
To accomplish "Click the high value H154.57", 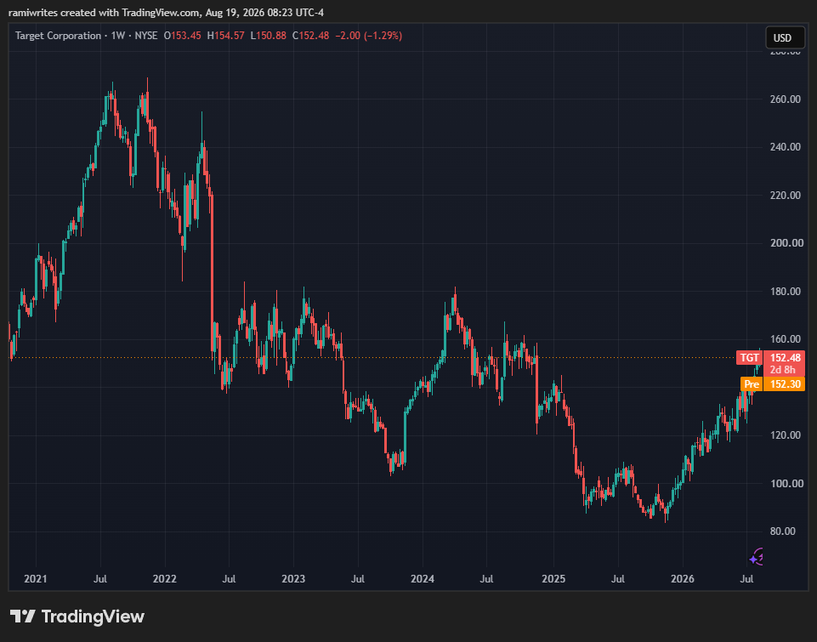I will [x=225, y=36].
